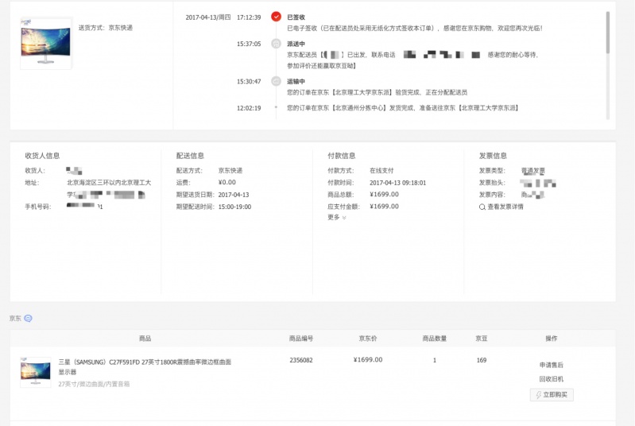Screen dimensions: 635x426
Task: Click the 12:02:19 tracking timeline dot
Action: [x=276, y=107]
